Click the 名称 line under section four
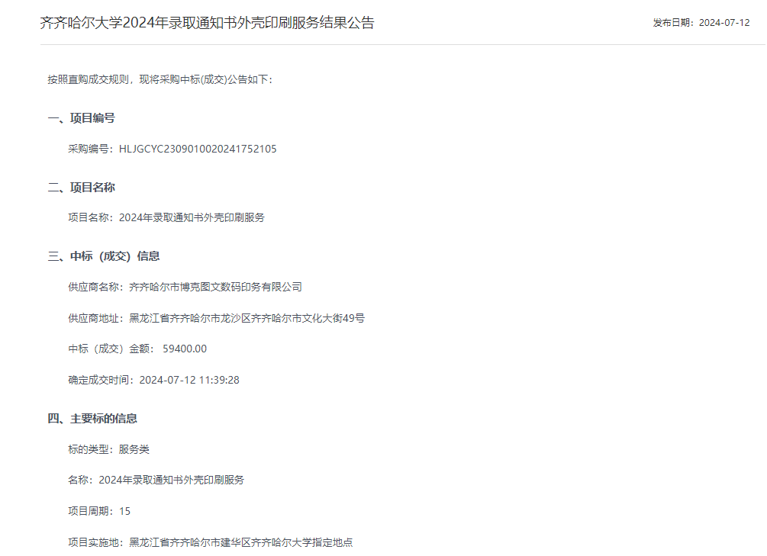Screen dimensions: 767x556 pyautogui.click(x=156, y=480)
